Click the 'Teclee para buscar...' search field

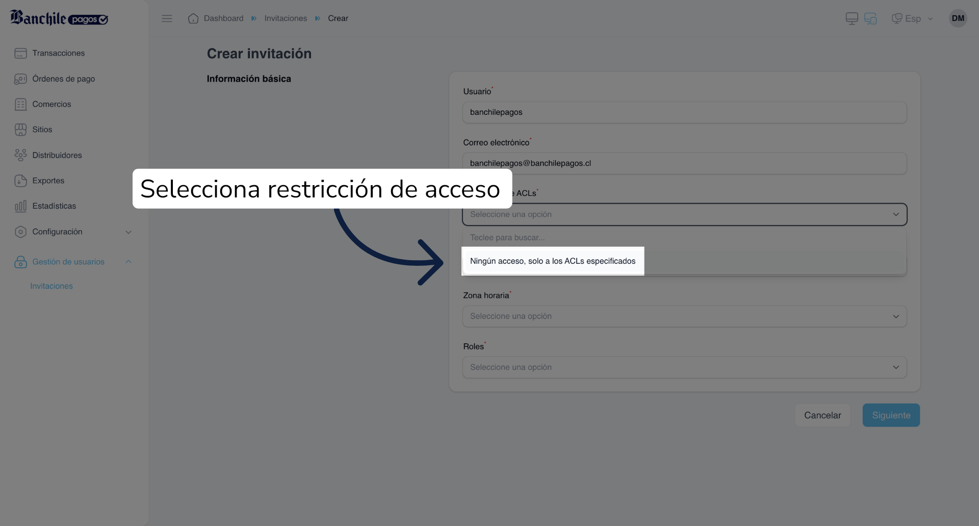point(684,238)
